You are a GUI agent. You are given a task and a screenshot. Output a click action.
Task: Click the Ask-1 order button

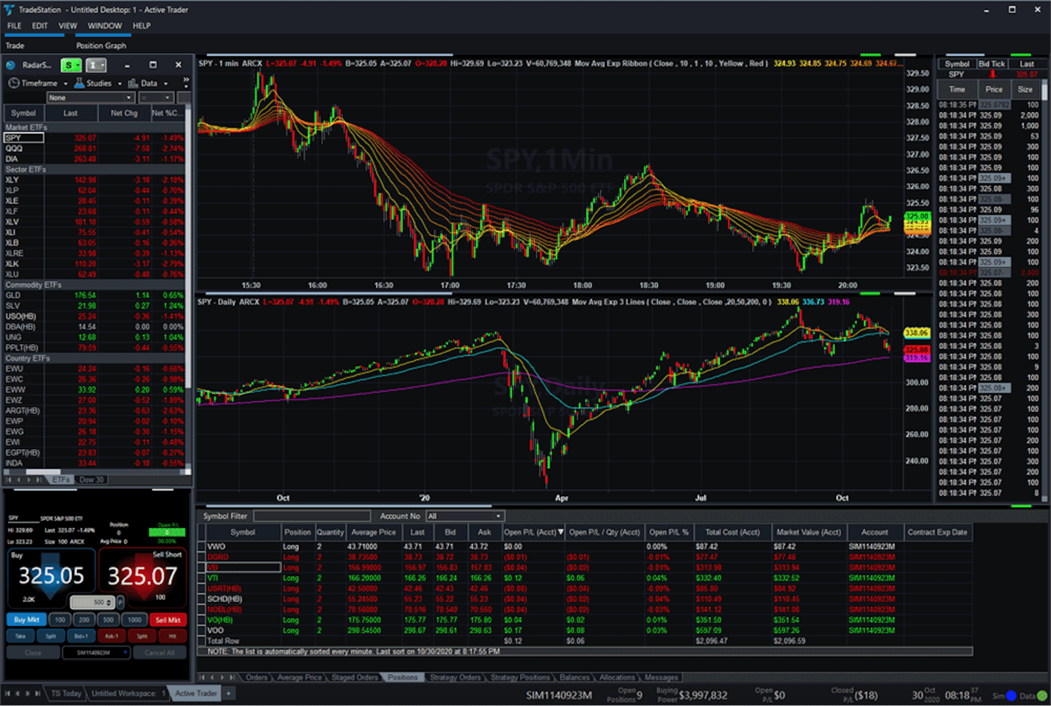click(x=111, y=636)
